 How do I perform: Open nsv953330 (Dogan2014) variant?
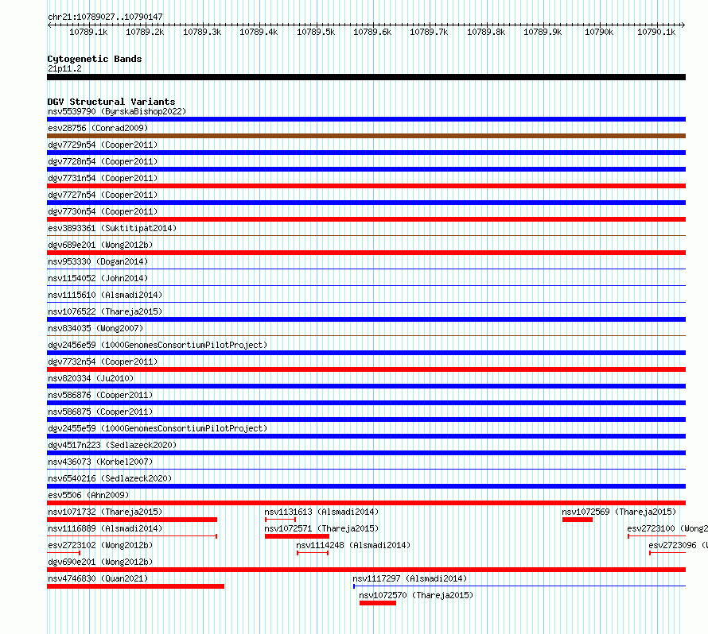[98, 261]
